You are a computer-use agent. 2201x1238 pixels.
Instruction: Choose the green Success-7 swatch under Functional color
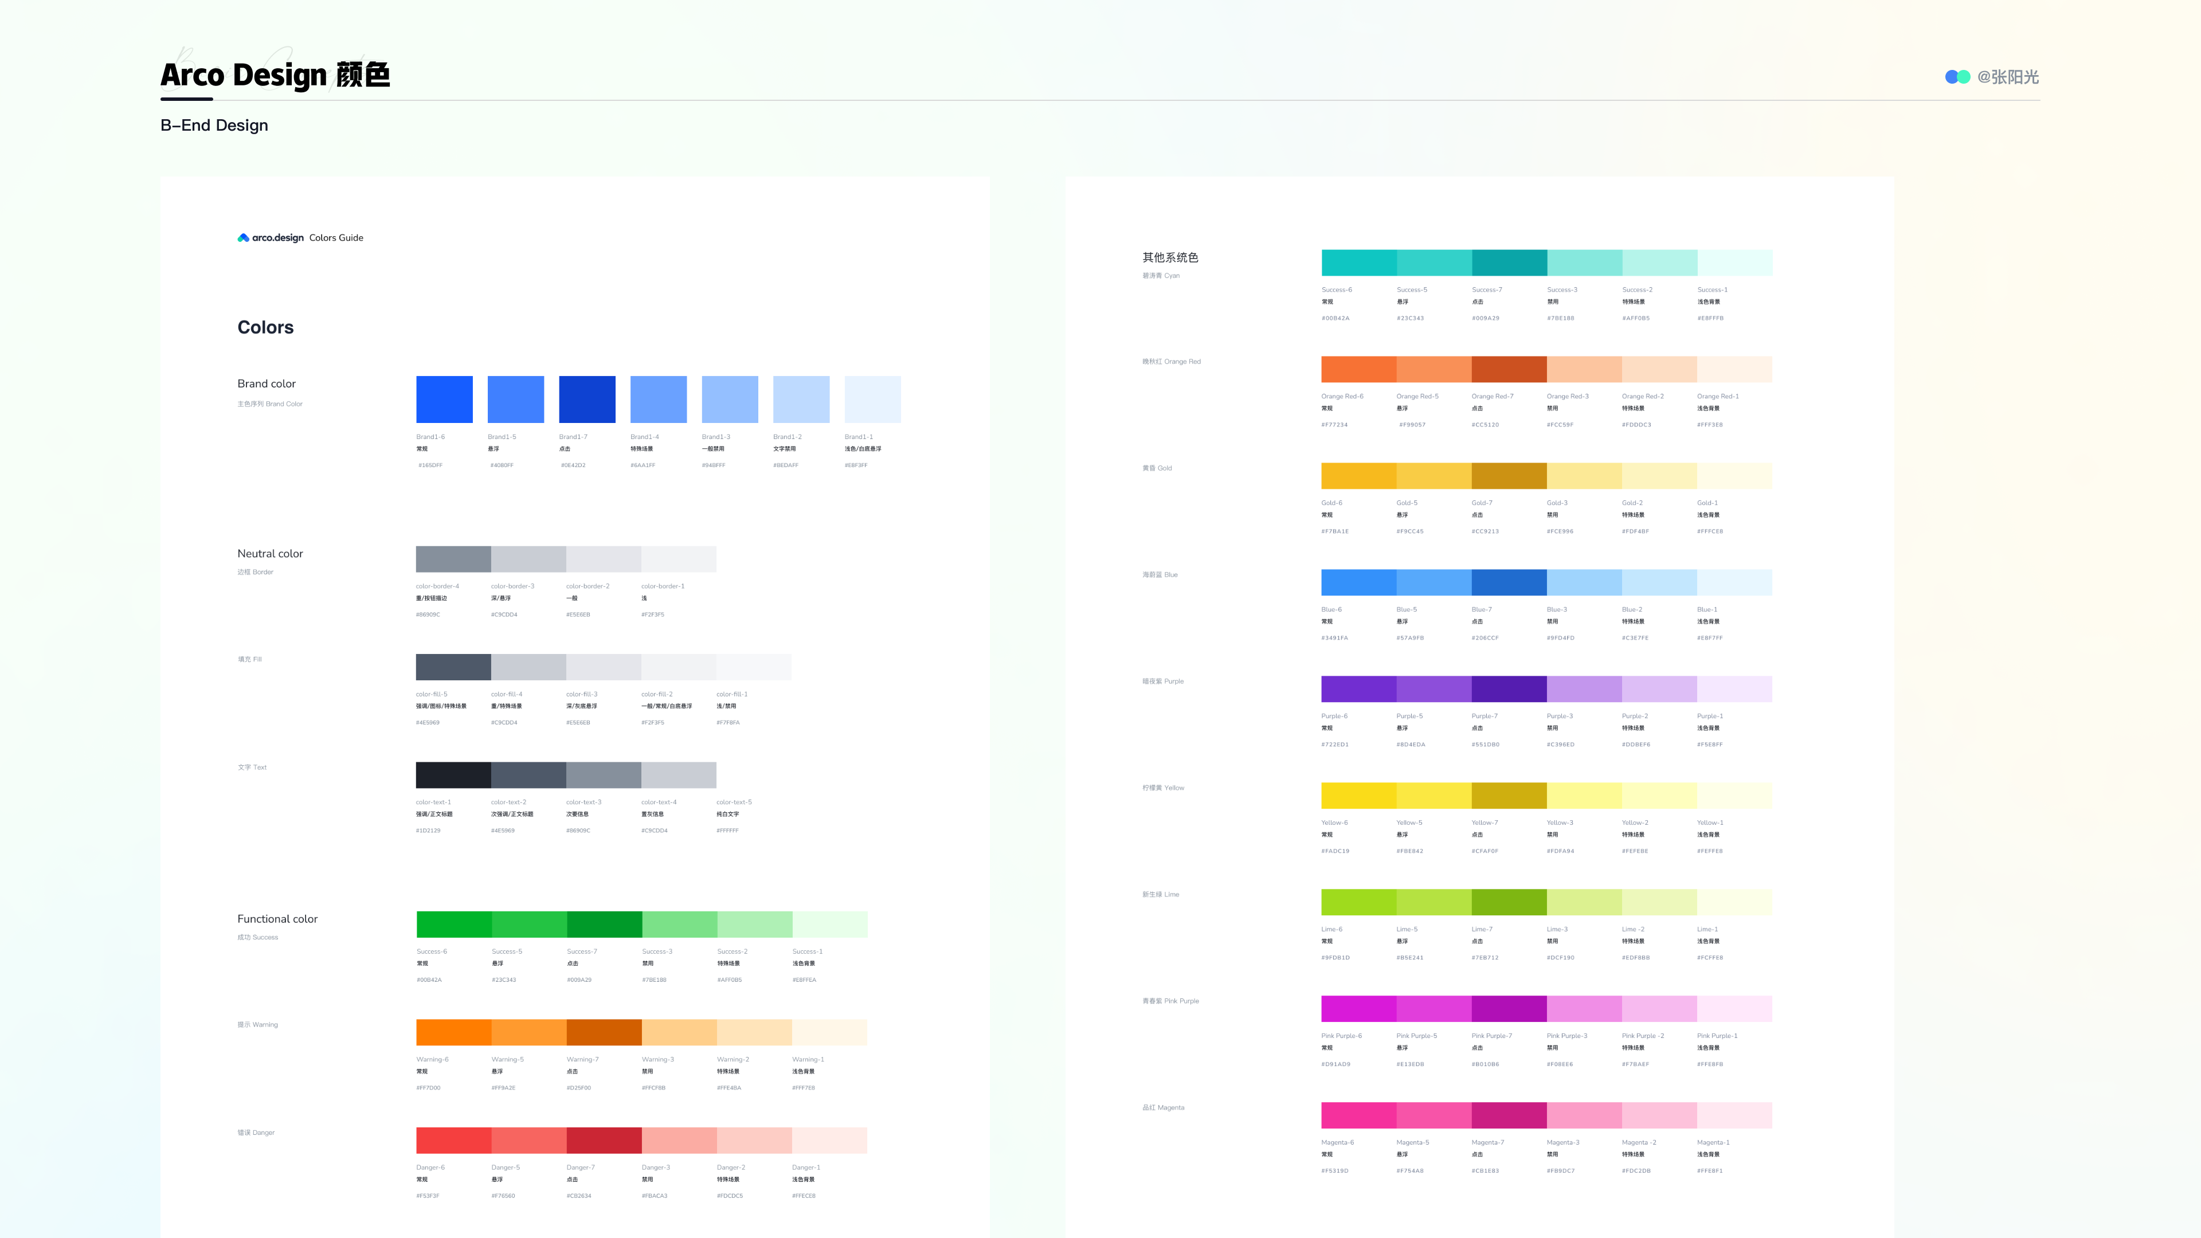(604, 924)
